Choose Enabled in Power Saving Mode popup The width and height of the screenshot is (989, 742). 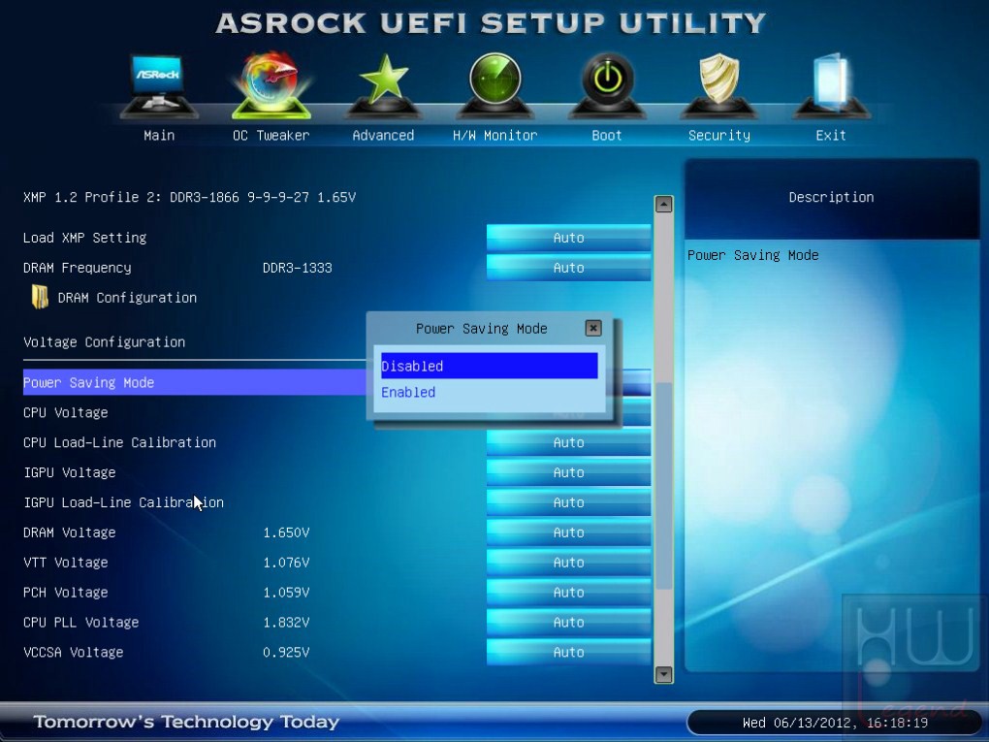tap(489, 393)
